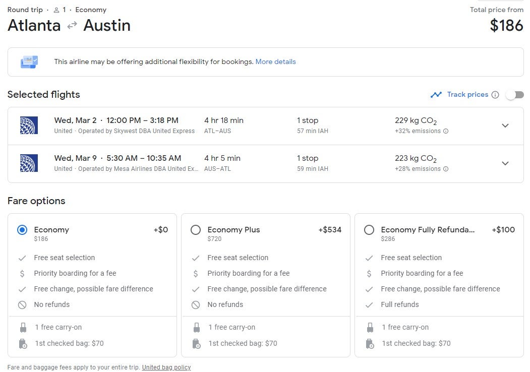The image size is (530, 372).
Task: Click the info icon beside +32% emissions
Action: (x=446, y=131)
